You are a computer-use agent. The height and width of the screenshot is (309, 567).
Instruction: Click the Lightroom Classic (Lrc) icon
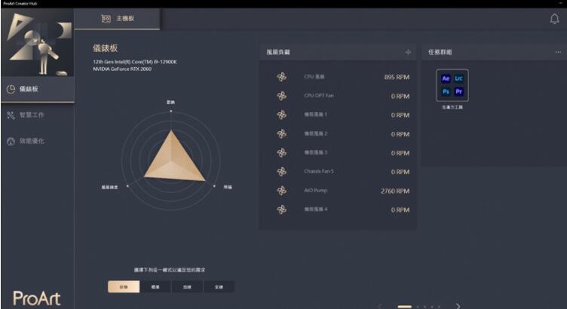coord(459,78)
